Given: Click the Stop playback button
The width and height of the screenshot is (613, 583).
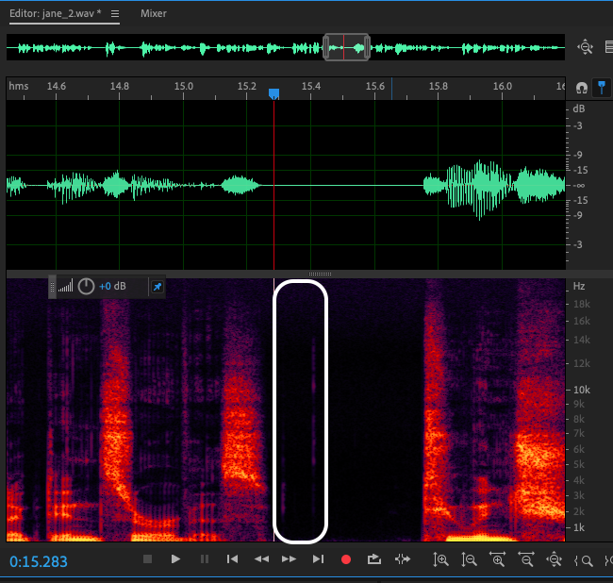Looking at the screenshot, I should 147,559.
